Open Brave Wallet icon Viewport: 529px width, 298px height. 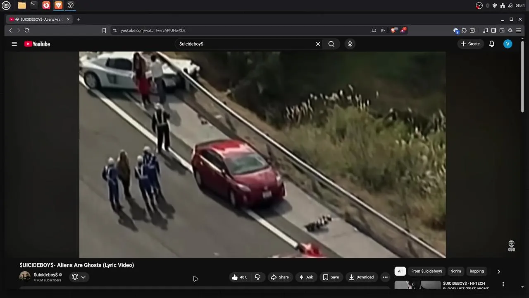(x=502, y=30)
